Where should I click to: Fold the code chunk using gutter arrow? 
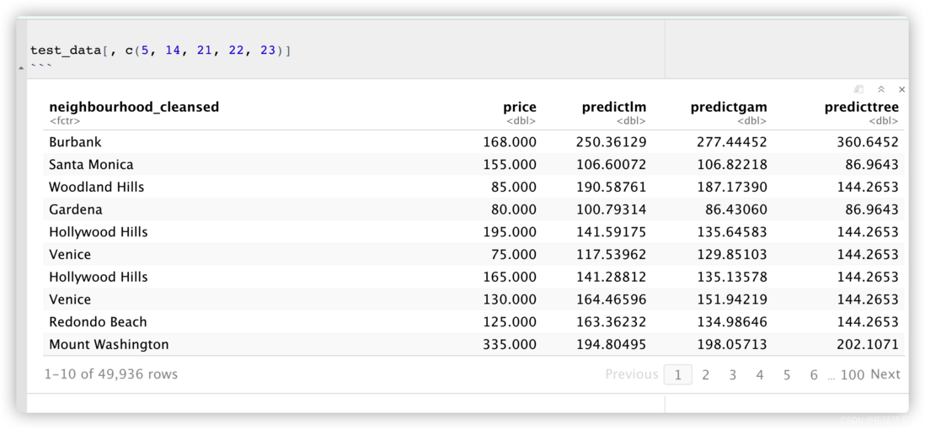coord(22,68)
